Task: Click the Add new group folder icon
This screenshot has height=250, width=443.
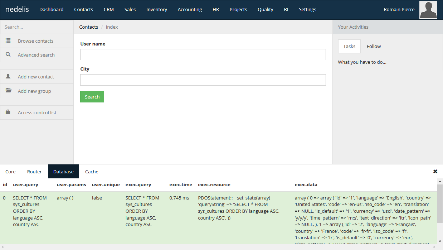Action: point(8,91)
